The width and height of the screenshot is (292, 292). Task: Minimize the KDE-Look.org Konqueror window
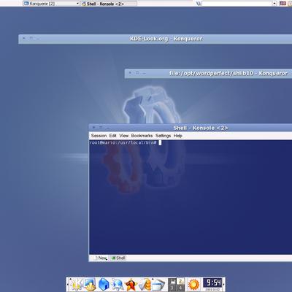(38, 39)
